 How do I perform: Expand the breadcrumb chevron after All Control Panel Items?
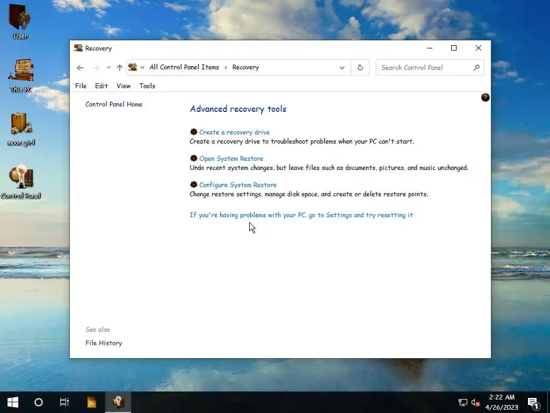click(226, 67)
